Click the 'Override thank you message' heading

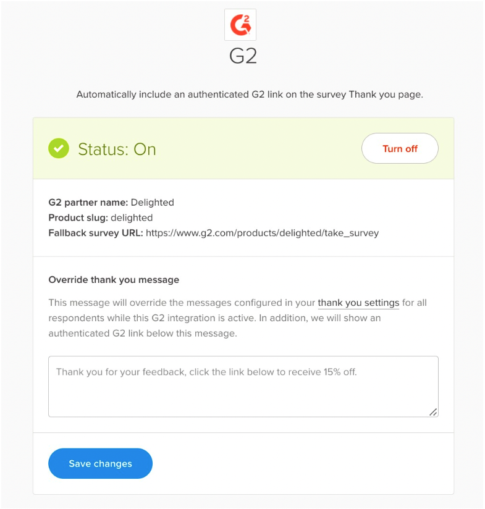click(114, 280)
